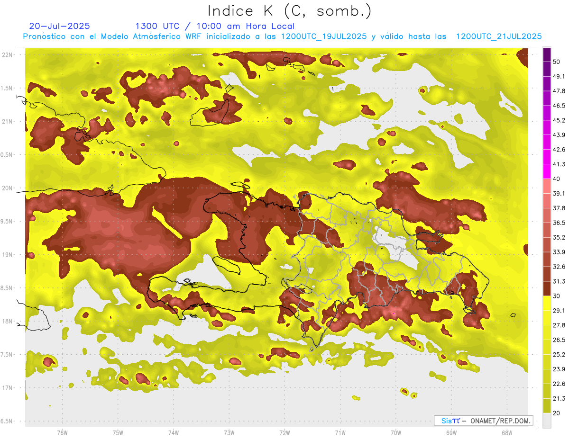
Task: Click the '36.5' color bar value
Action: tap(559, 223)
